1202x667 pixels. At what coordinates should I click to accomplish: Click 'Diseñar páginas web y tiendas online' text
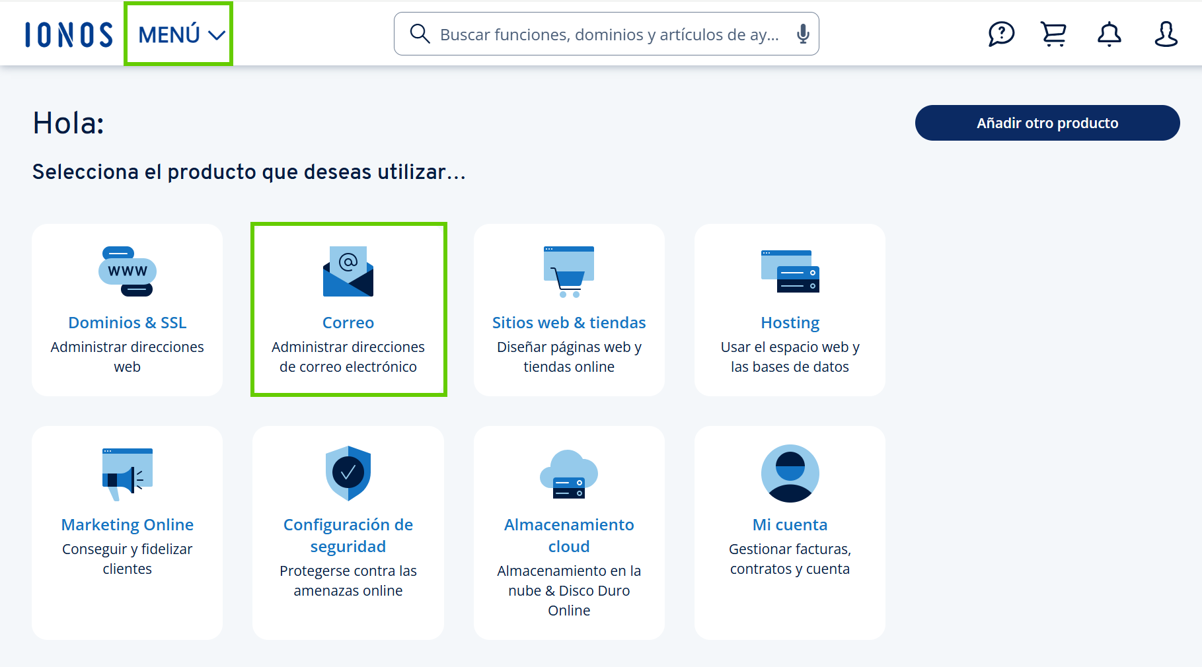coord(569,357)
